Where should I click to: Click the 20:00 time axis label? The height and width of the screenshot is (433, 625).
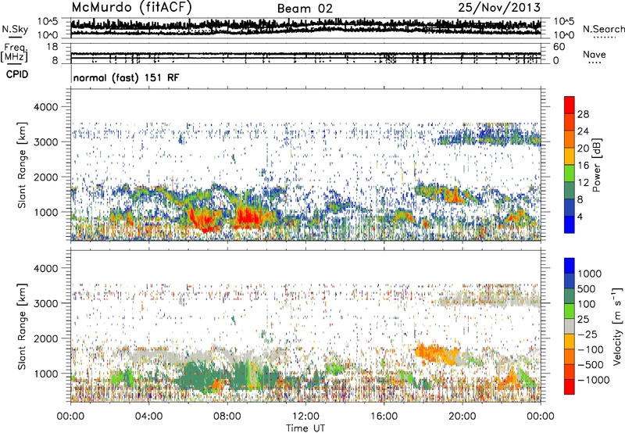462,417
